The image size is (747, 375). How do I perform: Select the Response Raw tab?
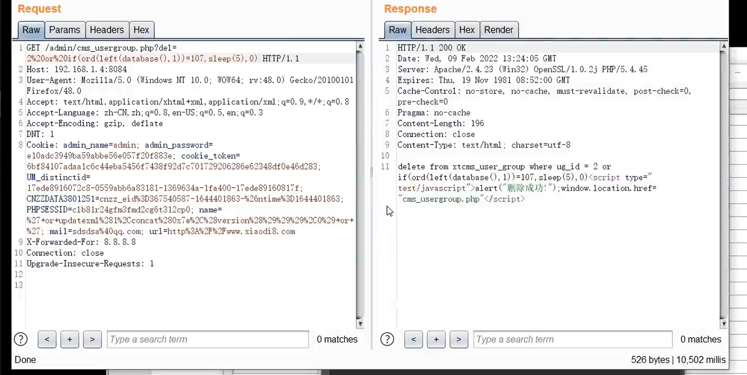pos(398,30)
